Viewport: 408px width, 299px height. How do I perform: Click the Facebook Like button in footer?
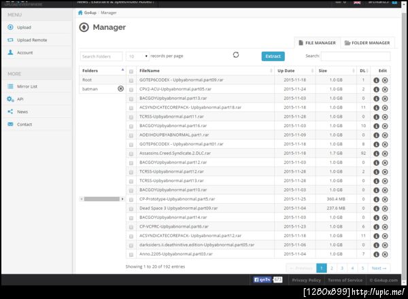click(262, 280)
